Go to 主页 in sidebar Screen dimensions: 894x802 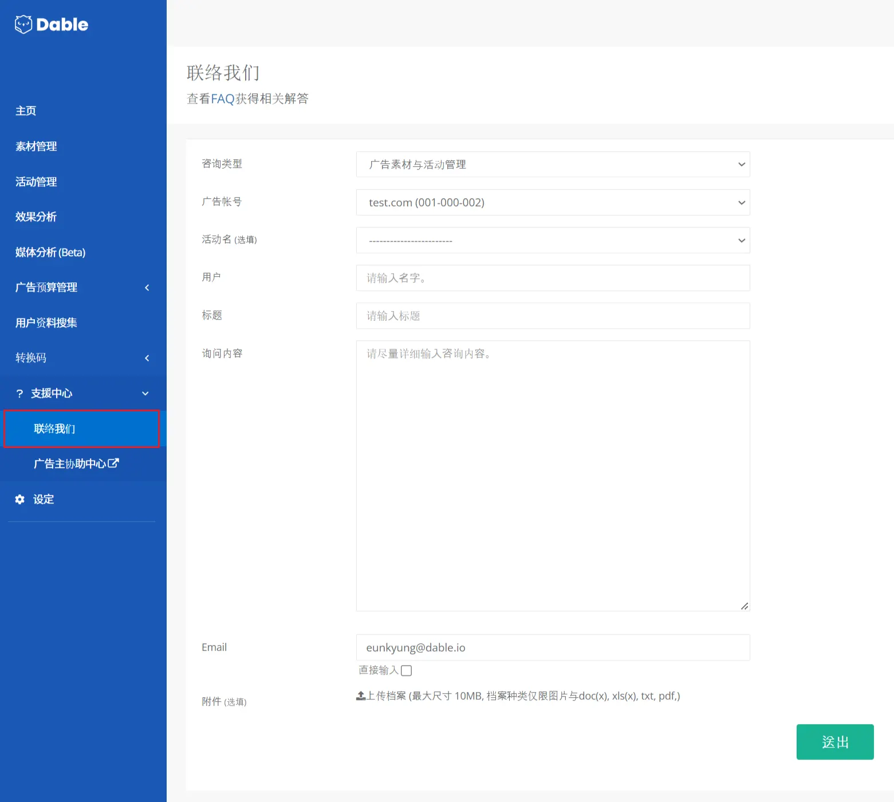(x=26, y=111)
